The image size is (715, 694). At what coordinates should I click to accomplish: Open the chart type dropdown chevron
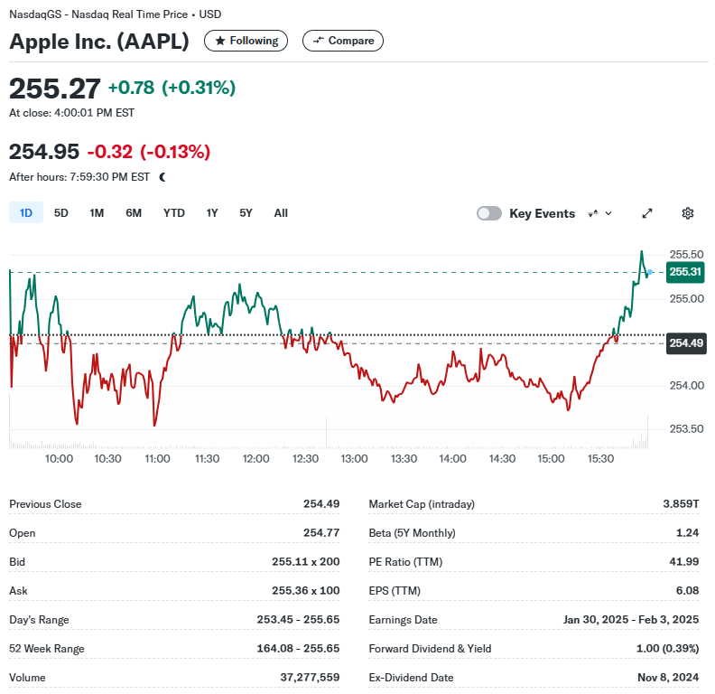pos(608,213)
